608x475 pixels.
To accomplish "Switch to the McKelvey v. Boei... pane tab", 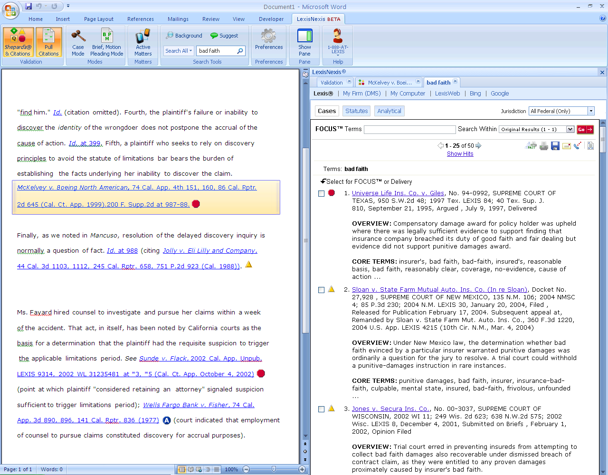I will click(389, 83).
